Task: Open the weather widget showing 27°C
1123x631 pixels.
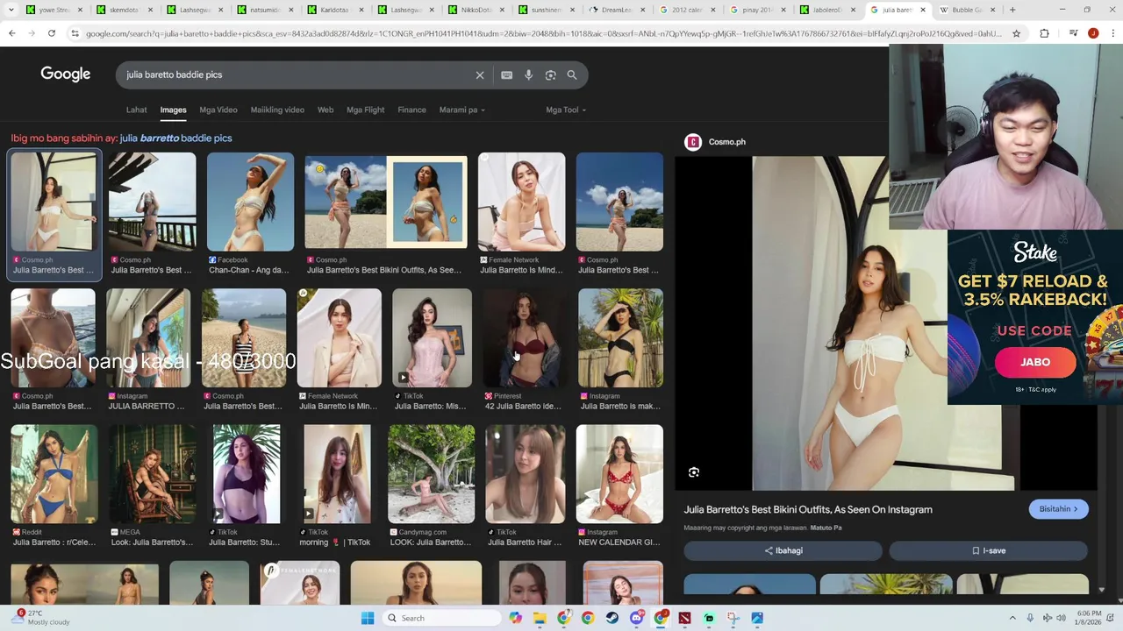Action: [x=42, y=618]
